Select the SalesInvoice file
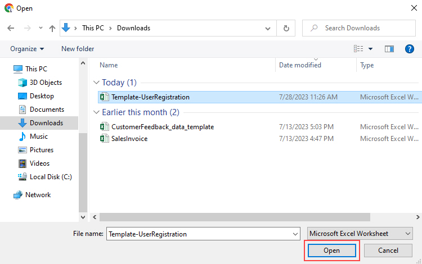The image size is (422, 264). (x=129, y=139)
